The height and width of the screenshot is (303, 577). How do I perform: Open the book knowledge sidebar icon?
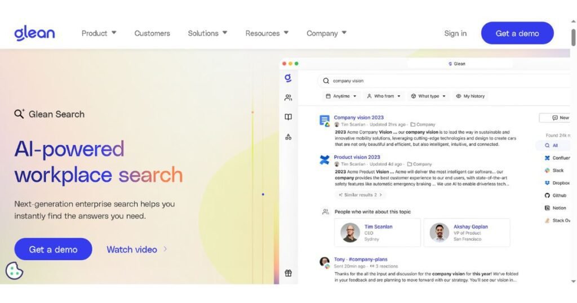click(288, 117)
